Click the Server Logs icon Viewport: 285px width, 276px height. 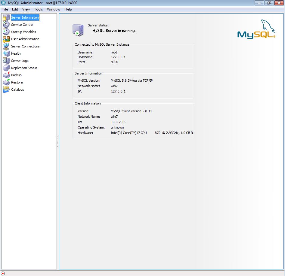pyautogui.click(x=6, y=61)
